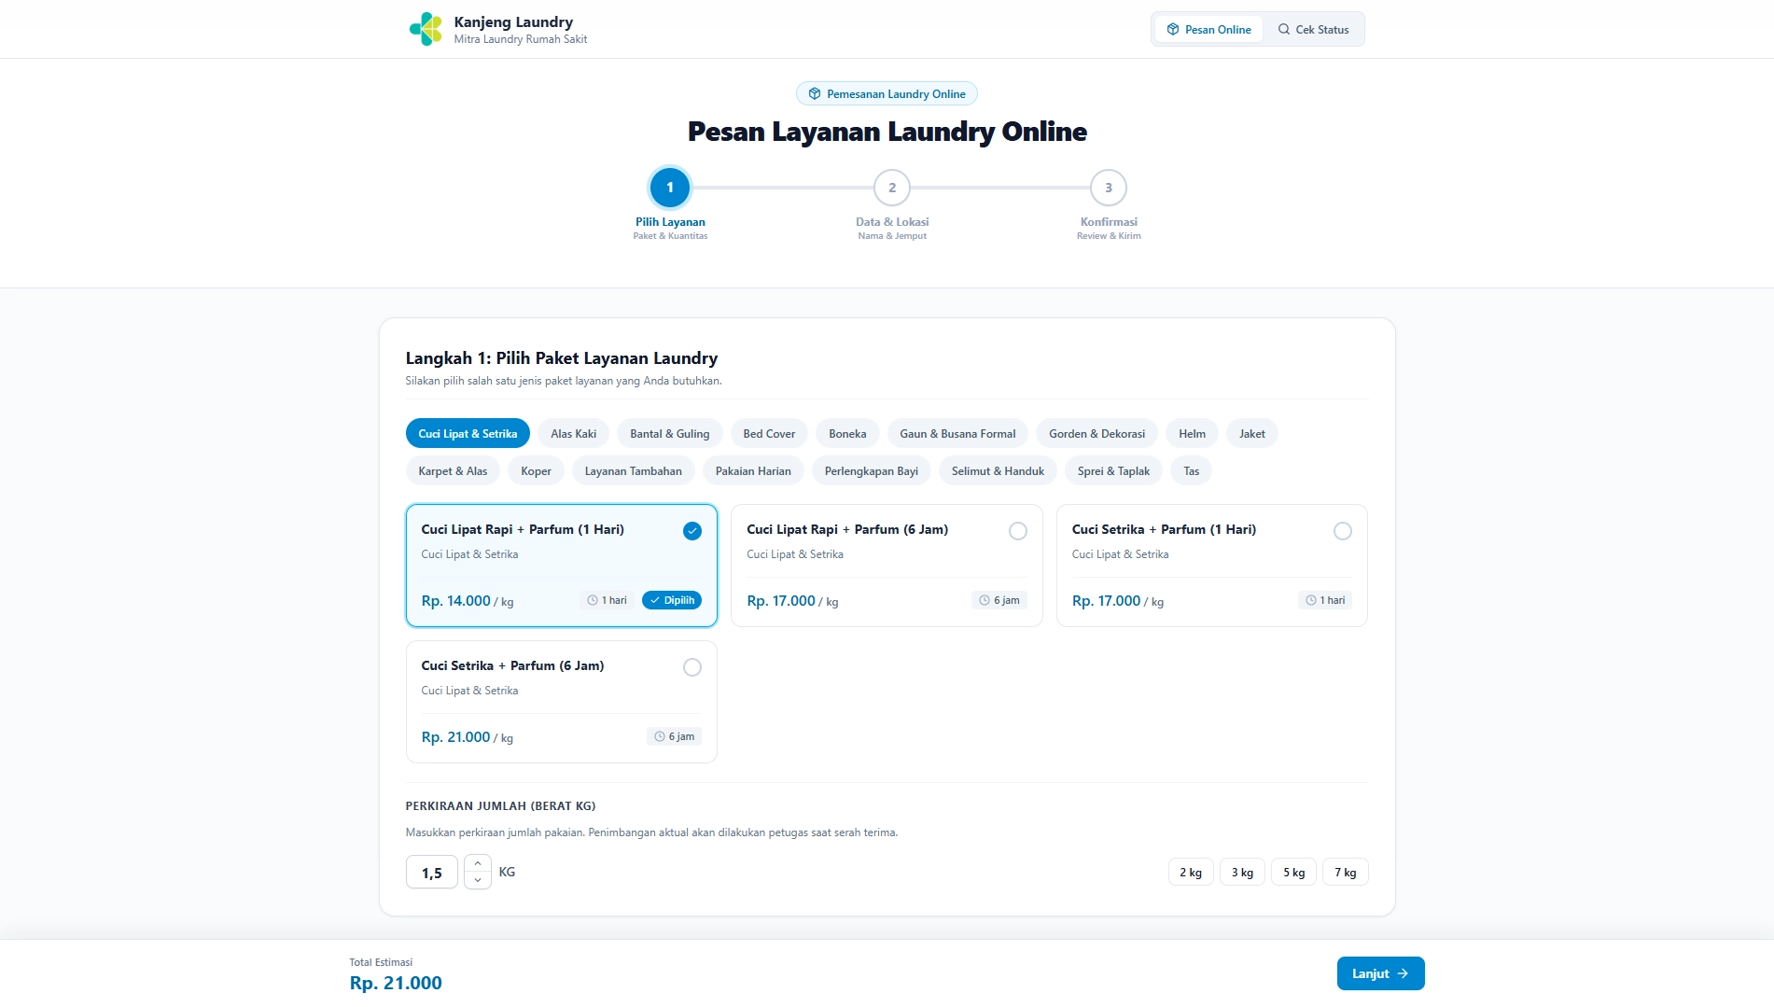
Task: Select radio for Cuci Lipat Rapi + Parfum (6 Jam)
Action: [x=1018, y=531]
